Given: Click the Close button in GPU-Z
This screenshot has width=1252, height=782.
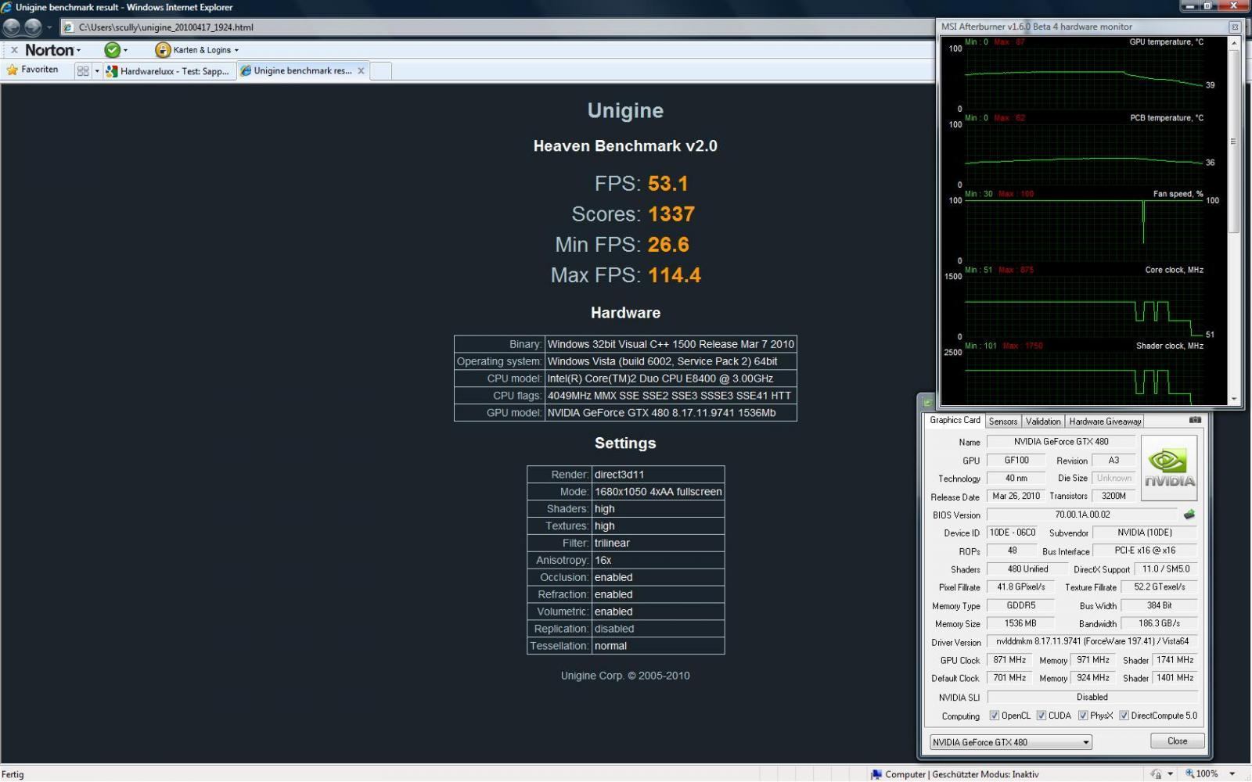Looking at the screenshot, I should tap(1177, 741).
